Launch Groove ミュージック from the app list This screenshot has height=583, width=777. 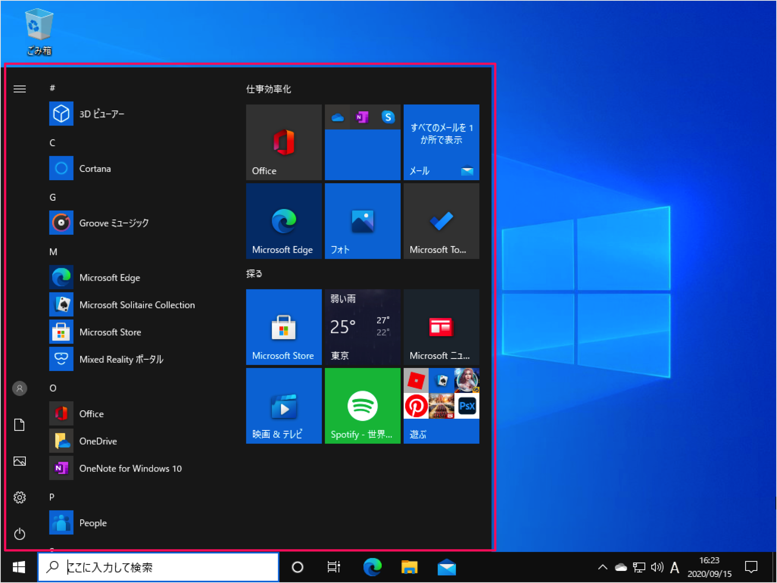pyautogui.click(x=113, y=223)
